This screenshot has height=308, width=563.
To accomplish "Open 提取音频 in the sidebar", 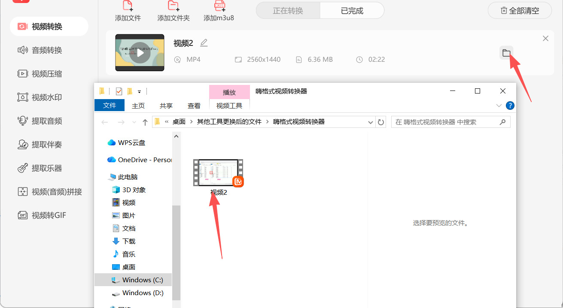I will click(x=40, y=121).
